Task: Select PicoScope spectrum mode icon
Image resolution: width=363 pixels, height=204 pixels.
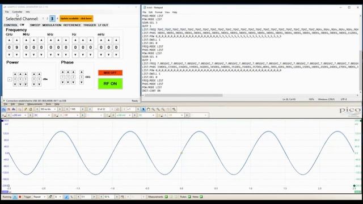Action: click(14, 109)
